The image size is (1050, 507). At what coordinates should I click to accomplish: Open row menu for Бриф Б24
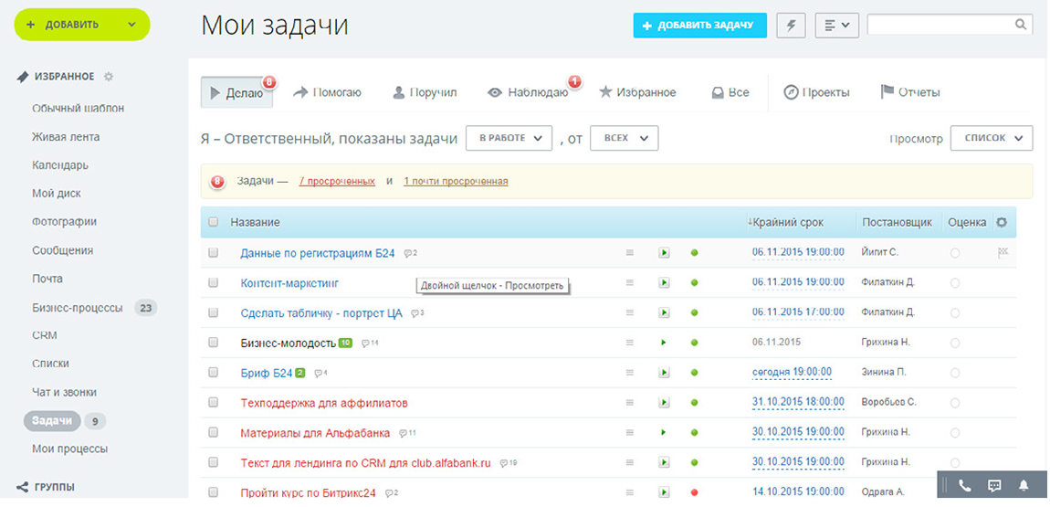[629, 373]
